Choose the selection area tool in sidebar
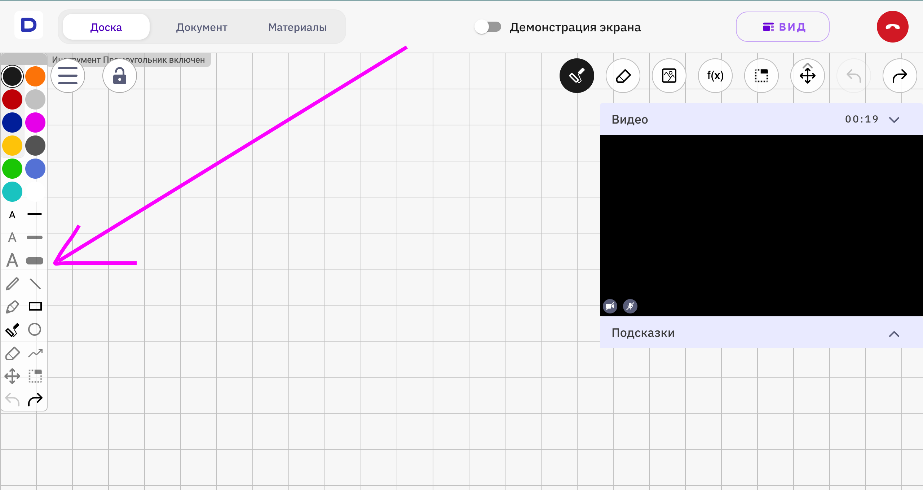This screenshot has width=923, height=490. [35, 376]
